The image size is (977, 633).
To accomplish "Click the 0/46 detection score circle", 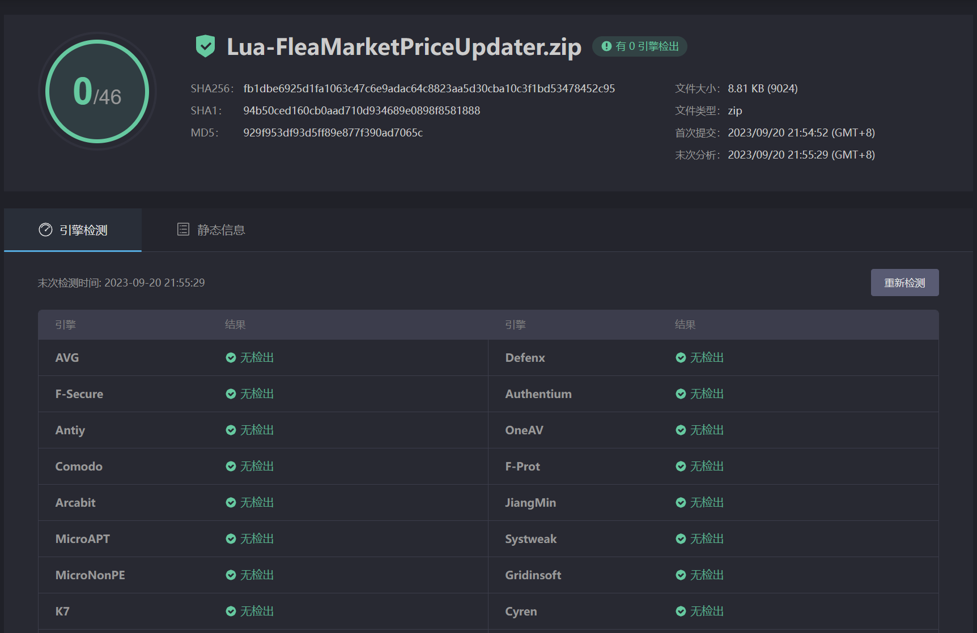I will pos(97,92).
